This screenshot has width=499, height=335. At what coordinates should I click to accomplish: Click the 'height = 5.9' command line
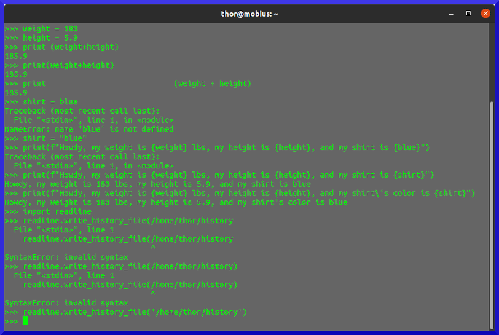(x=50, y=37)
